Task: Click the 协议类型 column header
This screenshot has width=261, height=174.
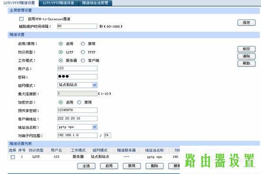Action: [x=36, y=150]
